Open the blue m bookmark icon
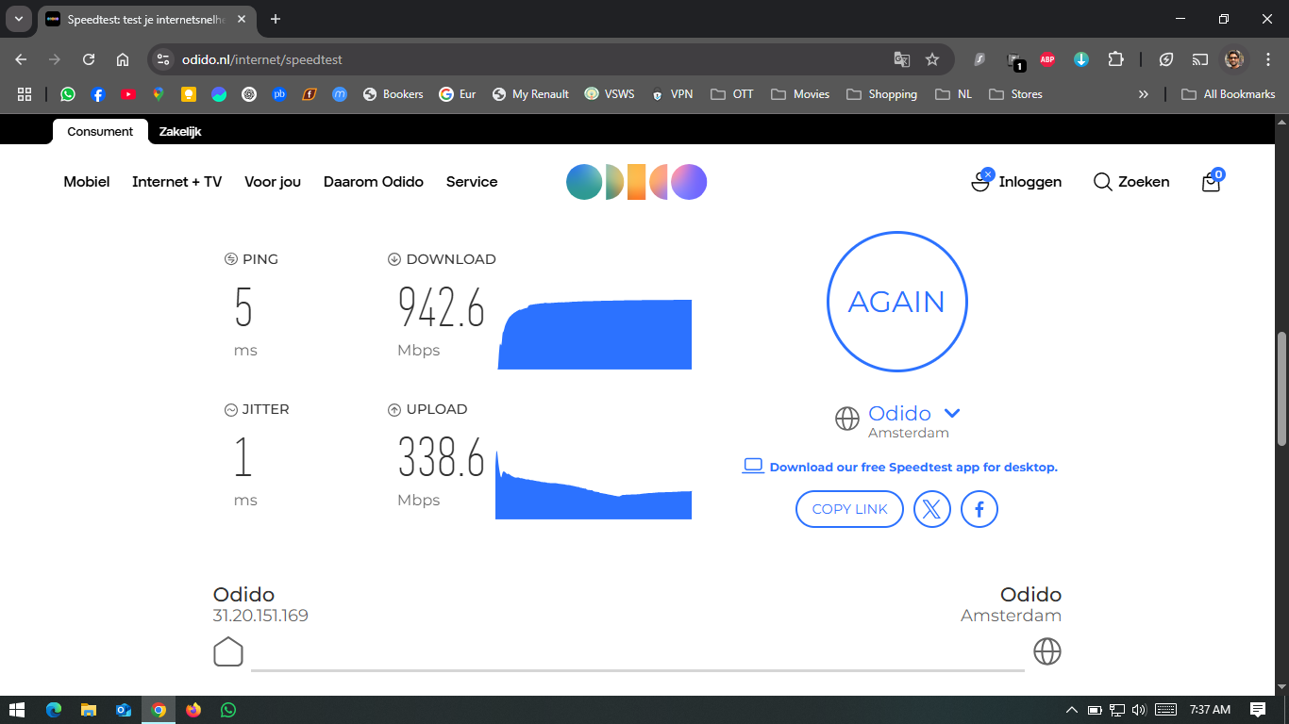This screenshot has width=1289, height=724. click(x=340, y=94)
